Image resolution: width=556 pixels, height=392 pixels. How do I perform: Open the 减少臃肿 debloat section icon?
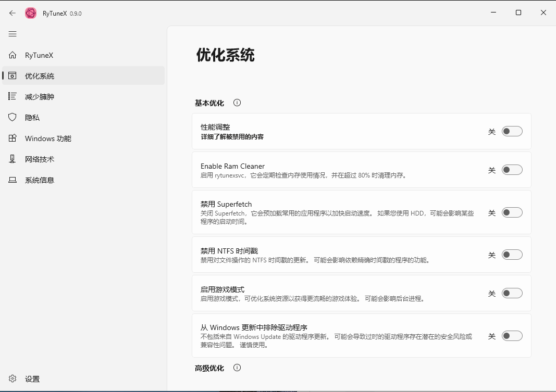(12, 96)
